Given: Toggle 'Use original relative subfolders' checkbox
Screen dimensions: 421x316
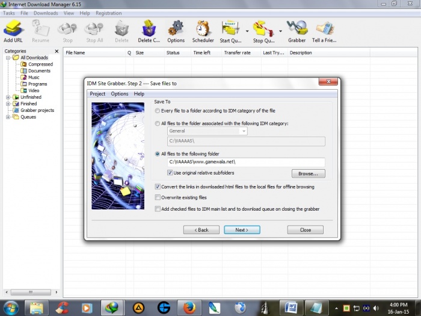Looking at the screenshot, I should (x=170, y=173).
